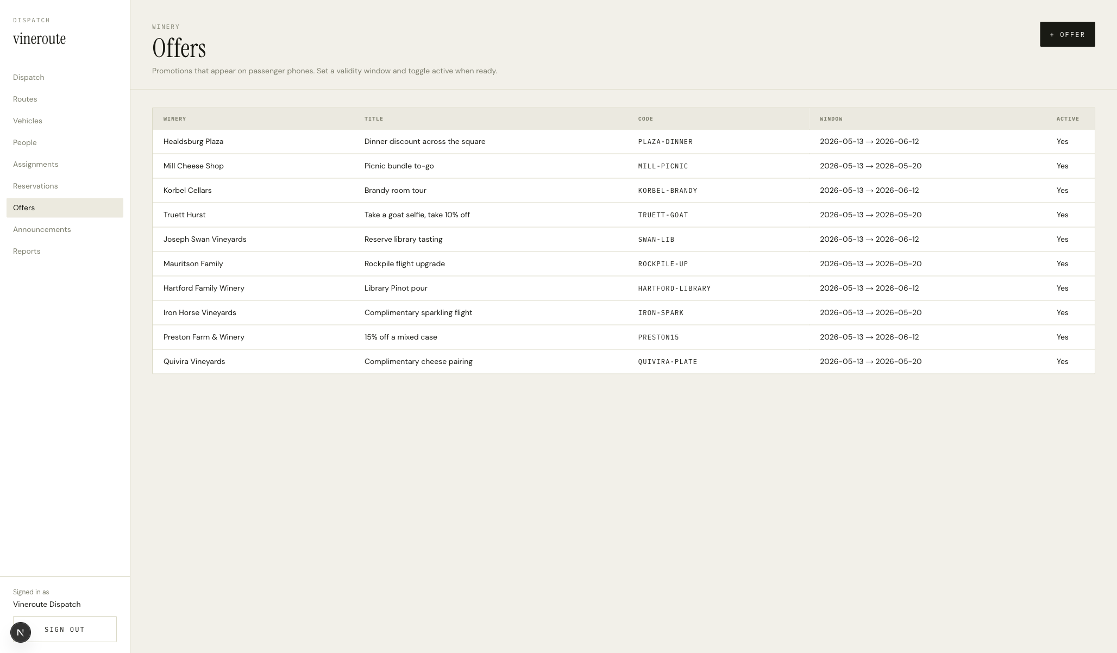The image size is (1117, 653).
Task: Click the WINERY column header
Action: pyautogui.click(x=175, y=119)
